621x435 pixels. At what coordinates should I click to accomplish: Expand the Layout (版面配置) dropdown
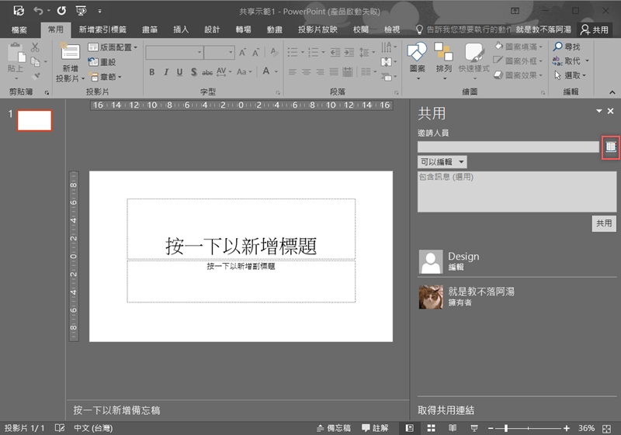118,47
